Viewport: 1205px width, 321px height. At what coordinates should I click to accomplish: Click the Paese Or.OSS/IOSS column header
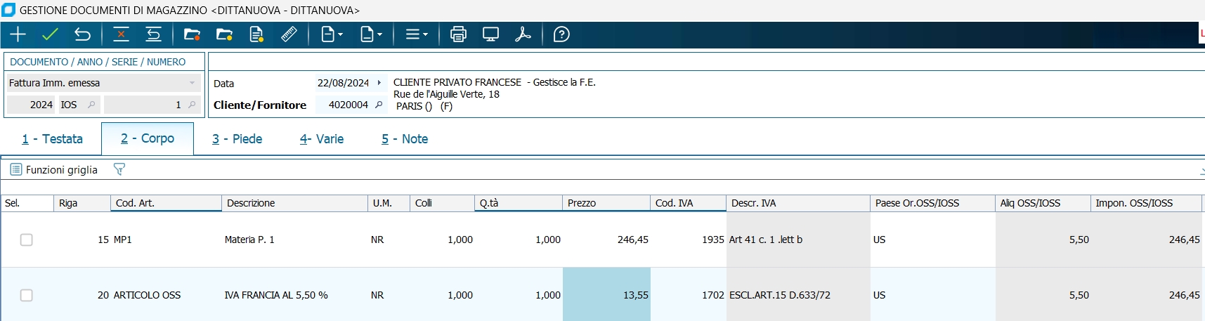click(933, 203)
